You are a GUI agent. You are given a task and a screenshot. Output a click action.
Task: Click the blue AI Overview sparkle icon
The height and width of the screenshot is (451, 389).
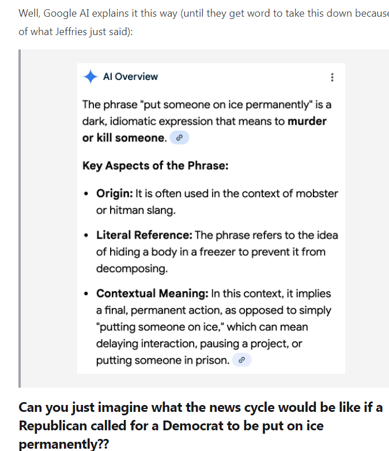pos(90,77)
